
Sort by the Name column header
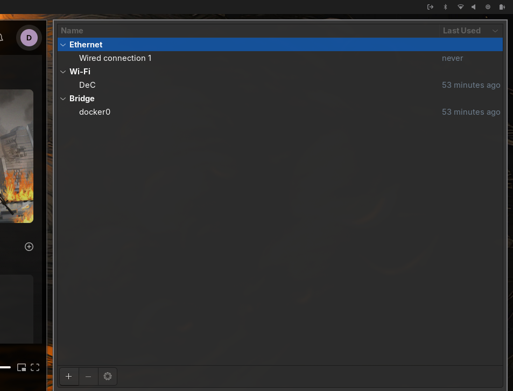pos(72,31)
